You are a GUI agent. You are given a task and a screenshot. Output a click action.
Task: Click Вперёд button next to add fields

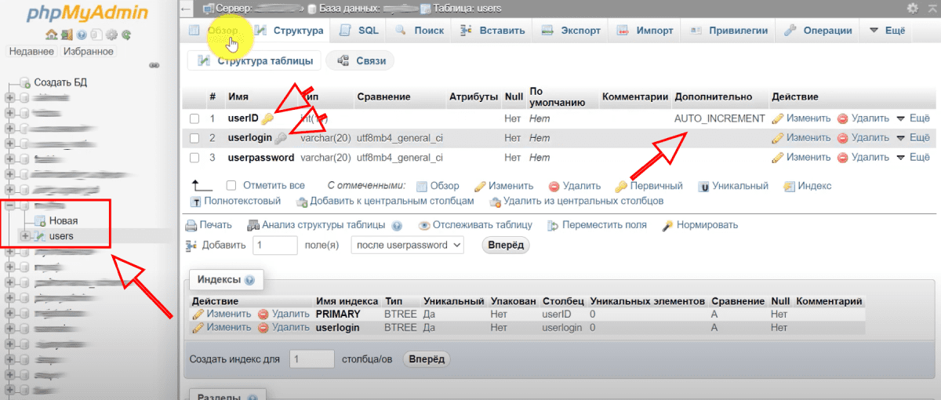[x=506, y=245]
